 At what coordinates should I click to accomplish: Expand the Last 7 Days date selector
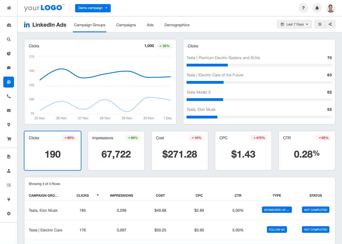[294, 24]
